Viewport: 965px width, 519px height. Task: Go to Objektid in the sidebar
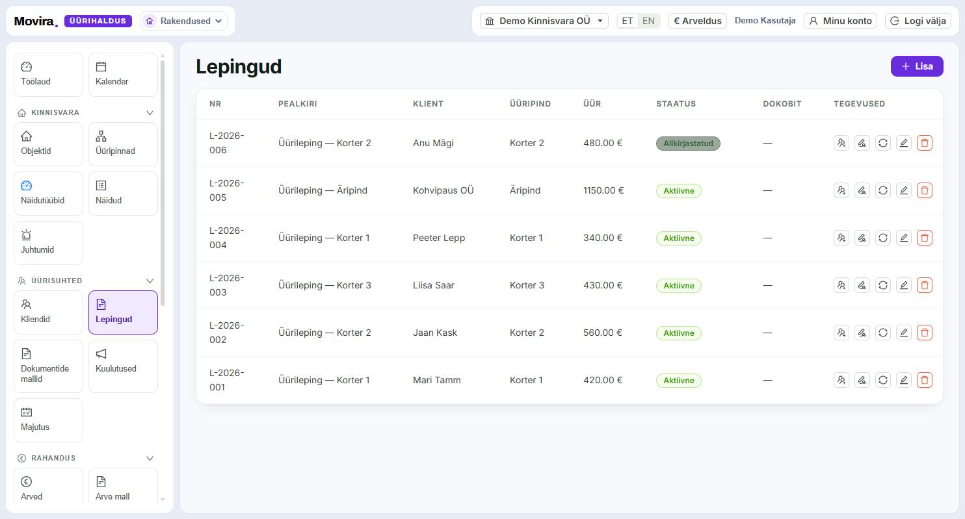[x=48, y=144]
